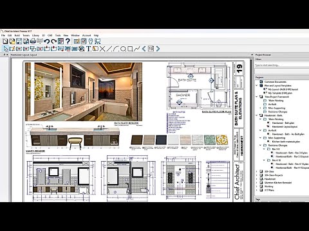Click the yellow floral tile swatch
This screenshot has height=231, width=309.
[222, 140]
